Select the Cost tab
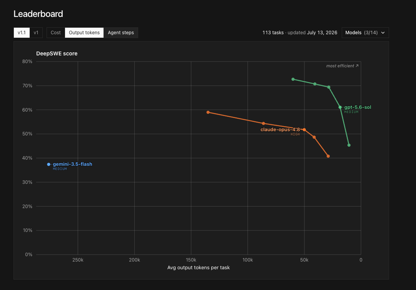Image resolution: width=416 pixels, height=290 pixels. point(56,33)
